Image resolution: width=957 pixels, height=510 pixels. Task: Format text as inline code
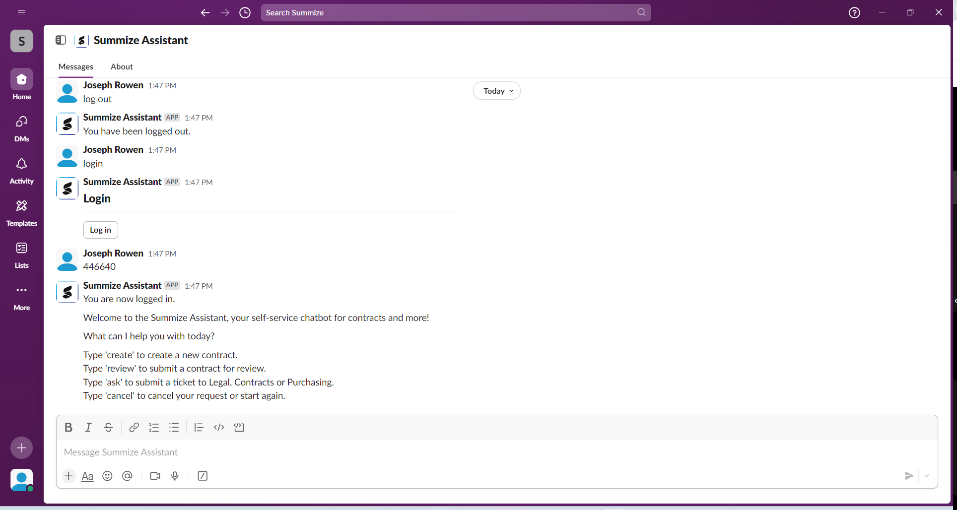tap(219, 427)
